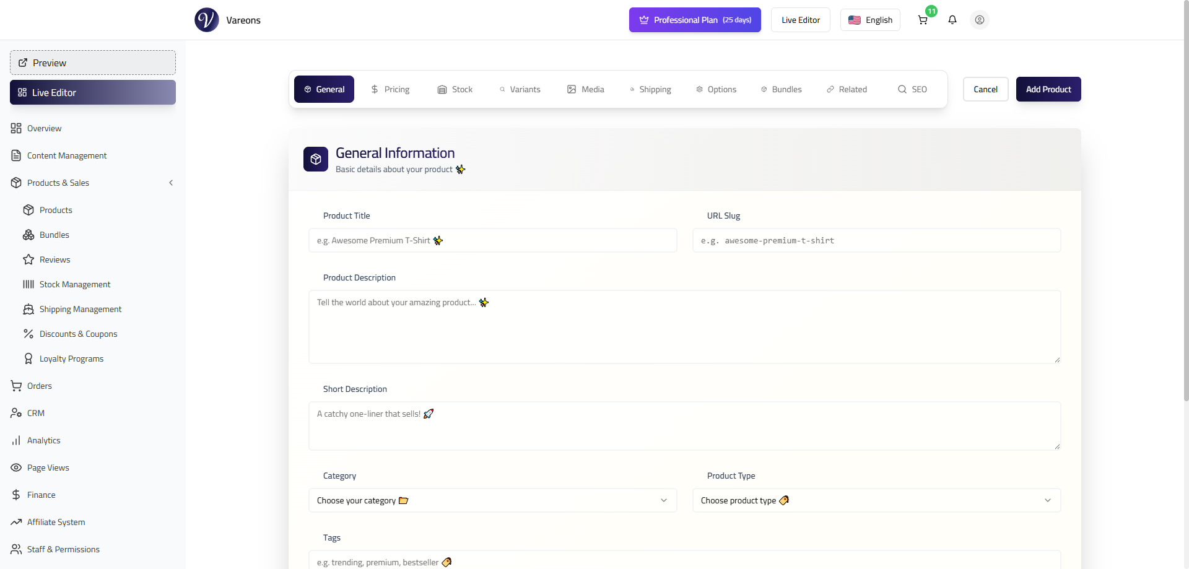Open Analytics from the sidebar
1189x569 pixels.
tap(42, 440)
